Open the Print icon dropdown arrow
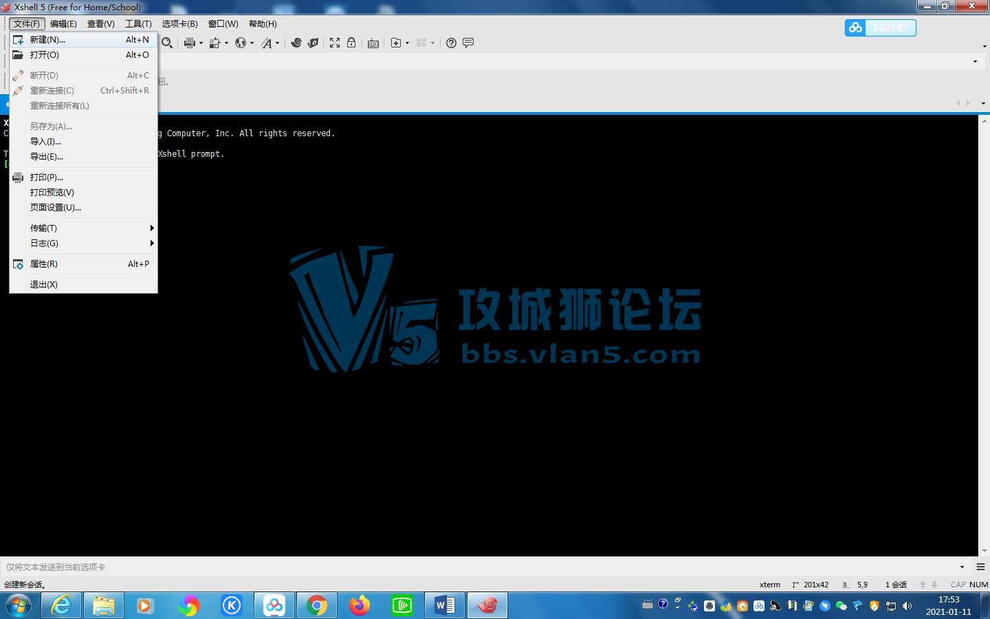This screenshot has width=990, height=619. click(201, 43)
